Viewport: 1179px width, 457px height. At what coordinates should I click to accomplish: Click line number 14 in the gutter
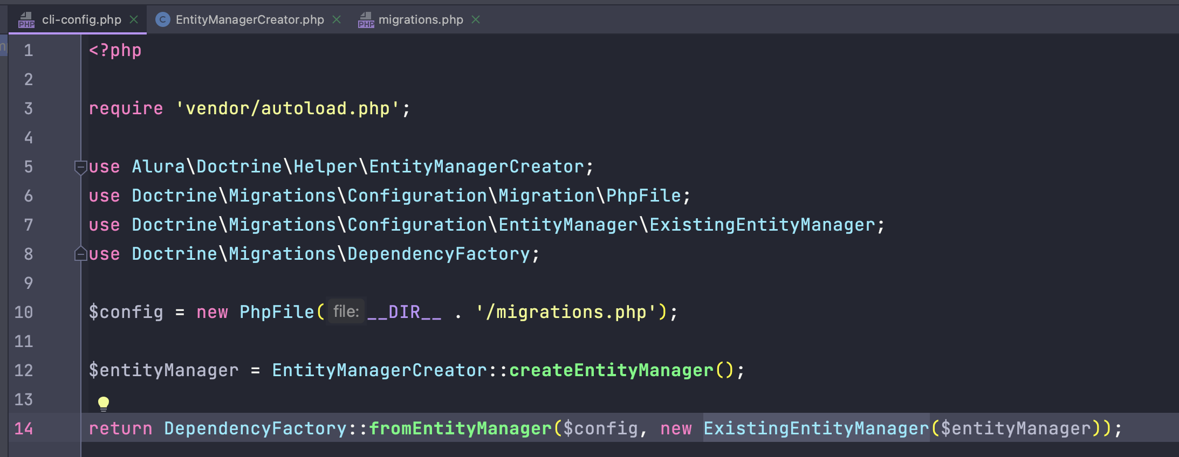point(24,428)
